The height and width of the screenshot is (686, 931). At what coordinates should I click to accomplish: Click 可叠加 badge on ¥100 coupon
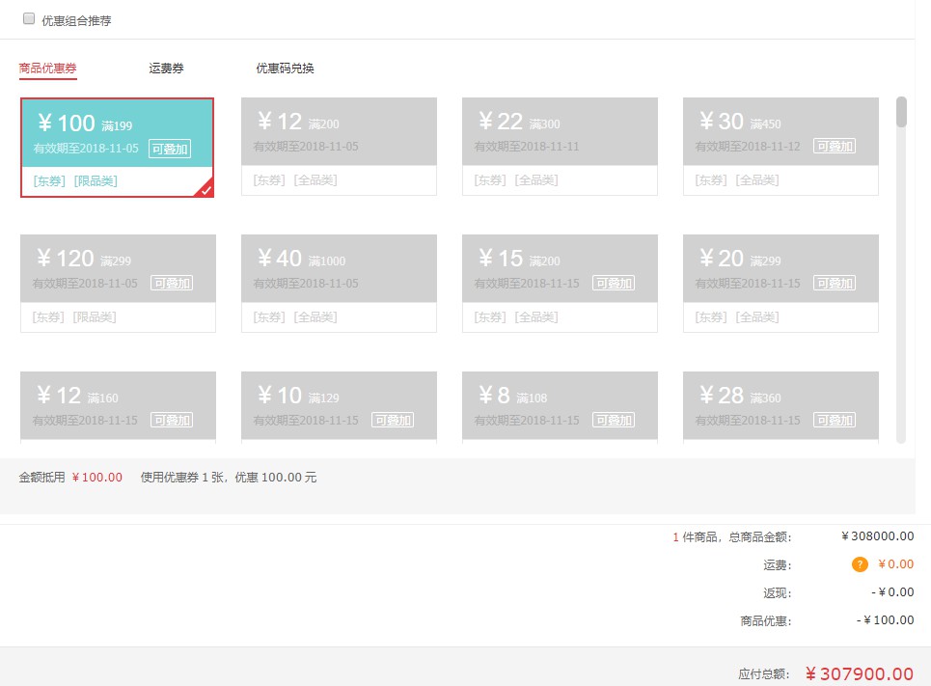170,149
